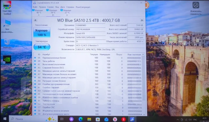Select attribute row 09 Часы работы
The height and width of the screenshot is (122, 209).
tap(88, 61)
